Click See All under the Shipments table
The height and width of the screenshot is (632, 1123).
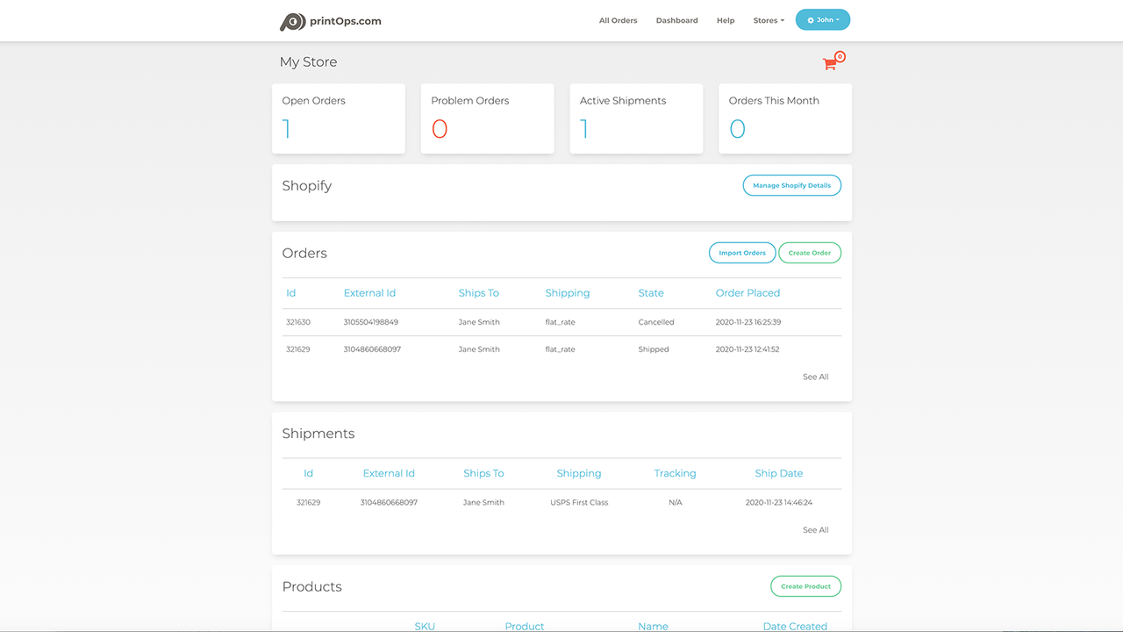pyautogui.click(x=815, y=529)
